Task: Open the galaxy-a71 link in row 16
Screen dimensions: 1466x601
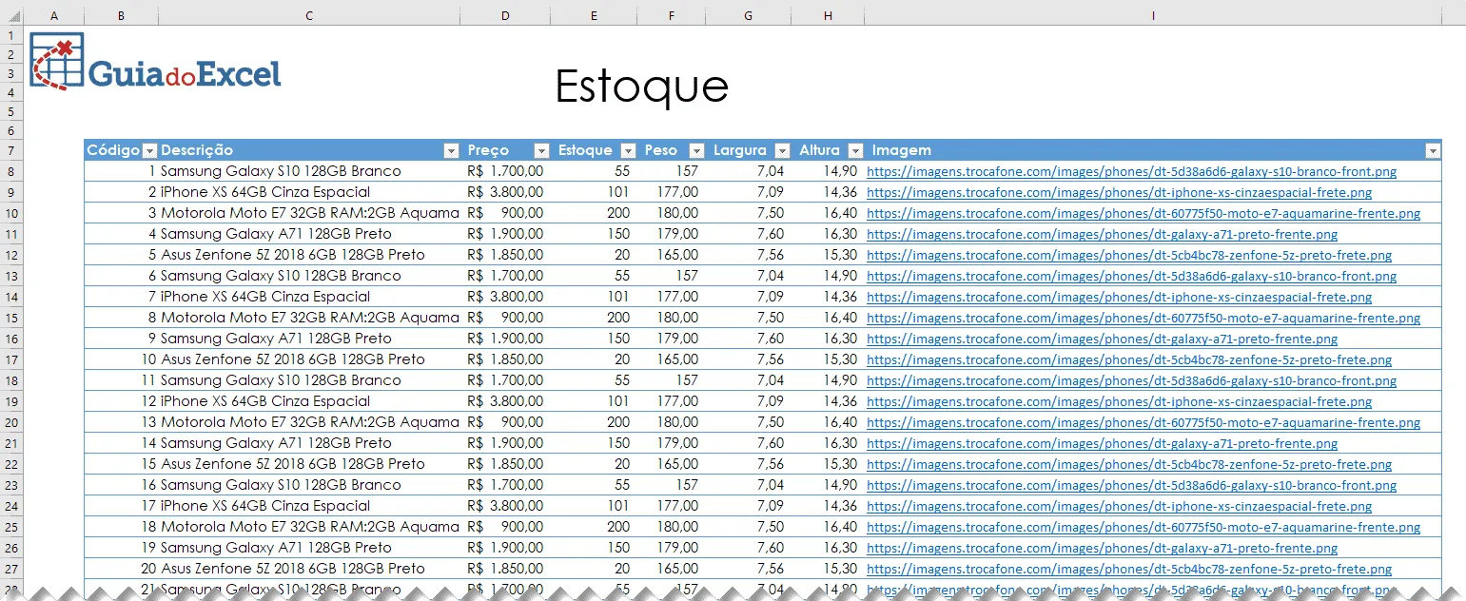Action: point(1102,339)
